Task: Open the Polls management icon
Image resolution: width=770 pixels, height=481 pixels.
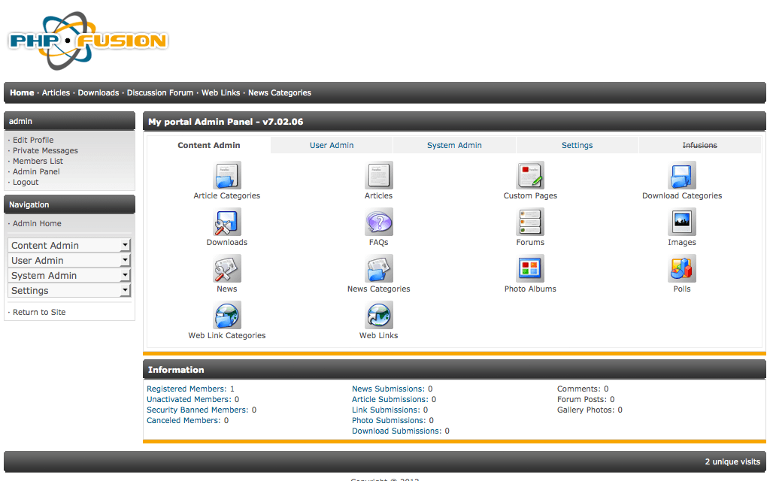Action: click(681, 268)
